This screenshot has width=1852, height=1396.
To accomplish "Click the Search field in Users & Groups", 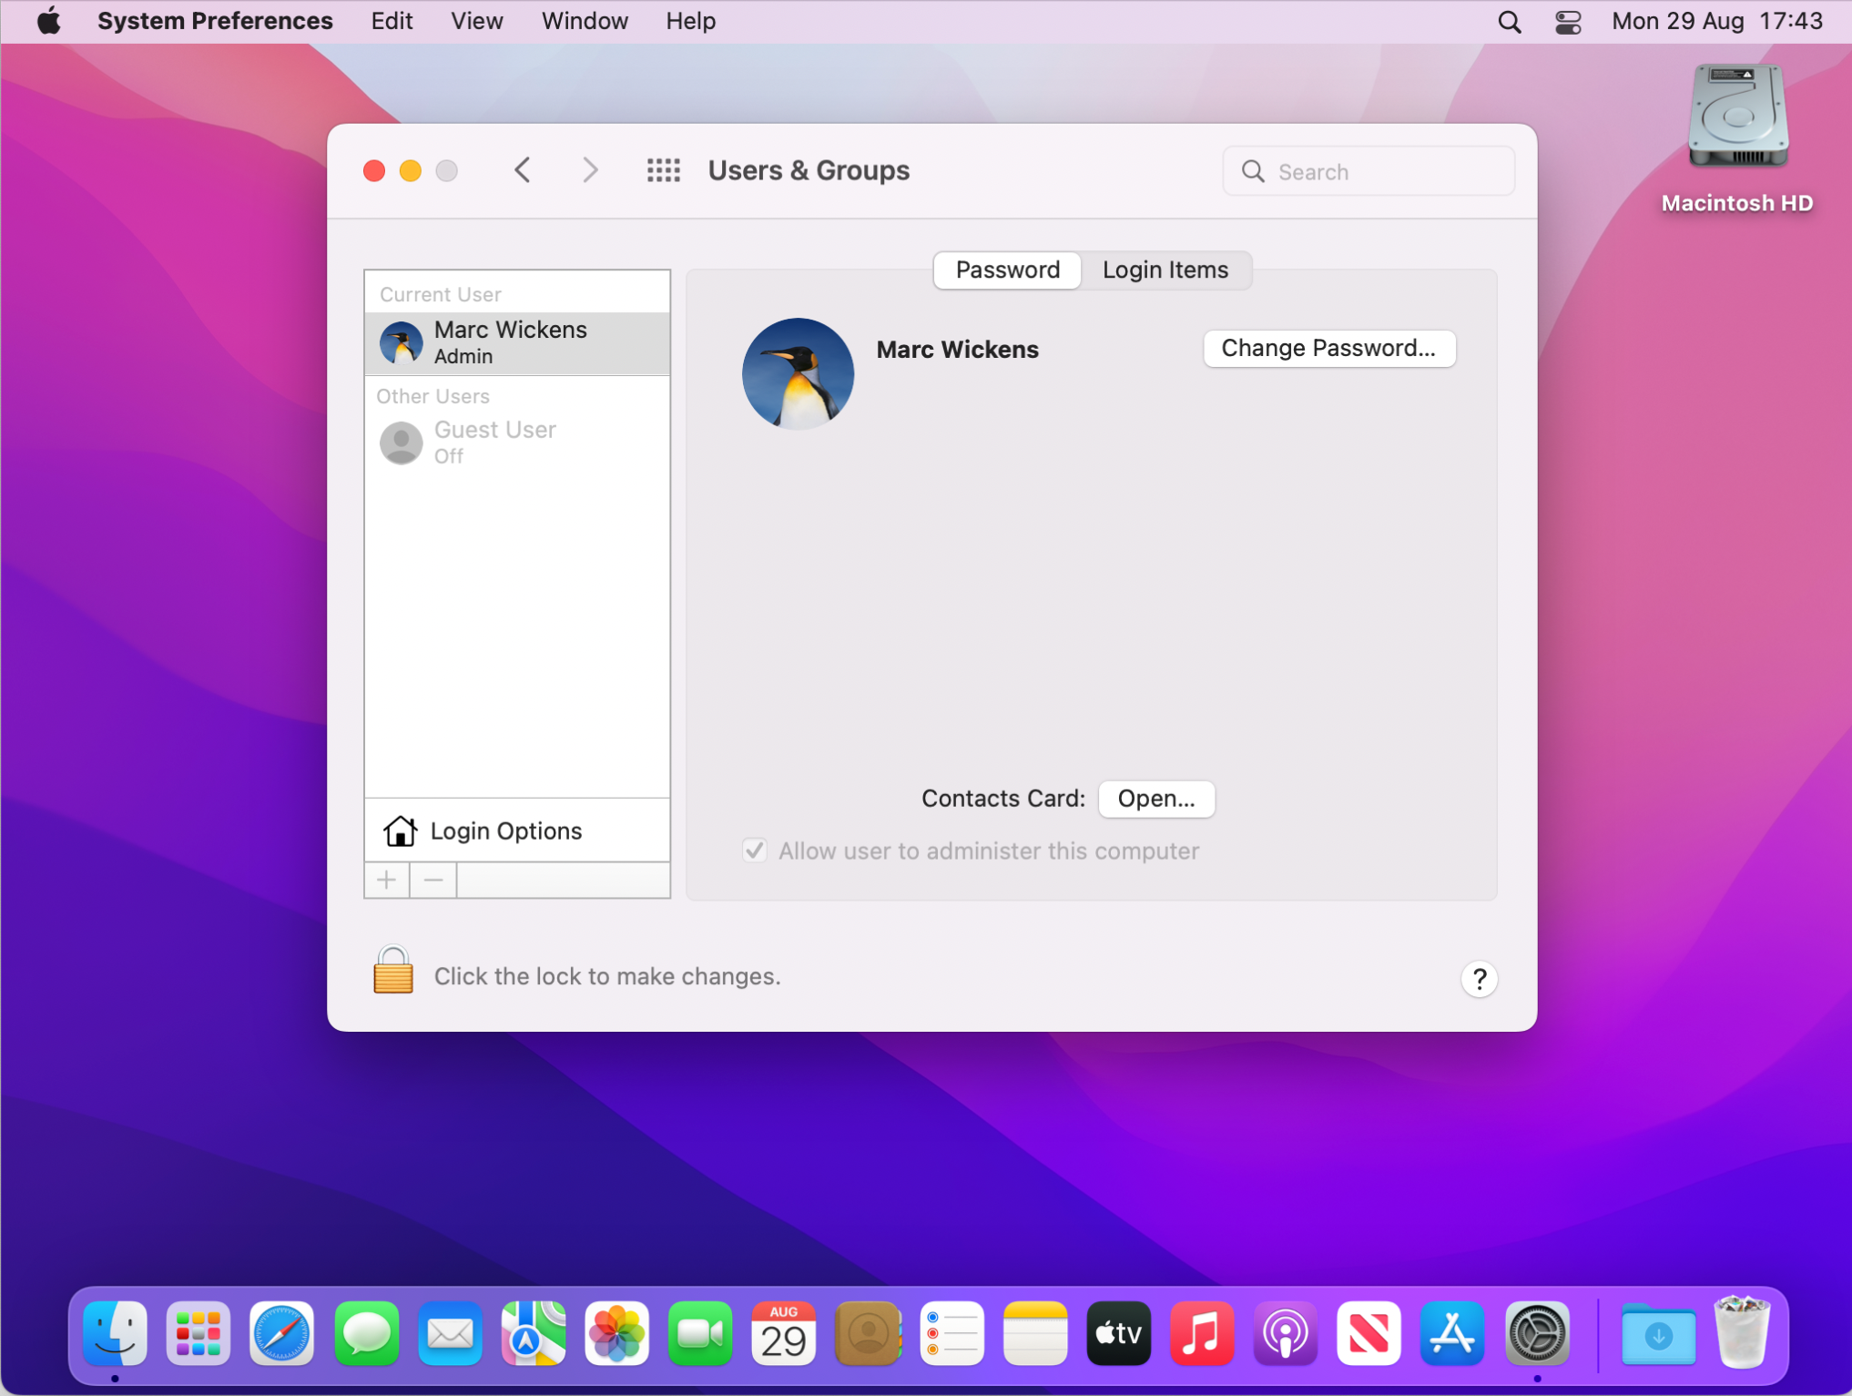I will click(1369, 171).
